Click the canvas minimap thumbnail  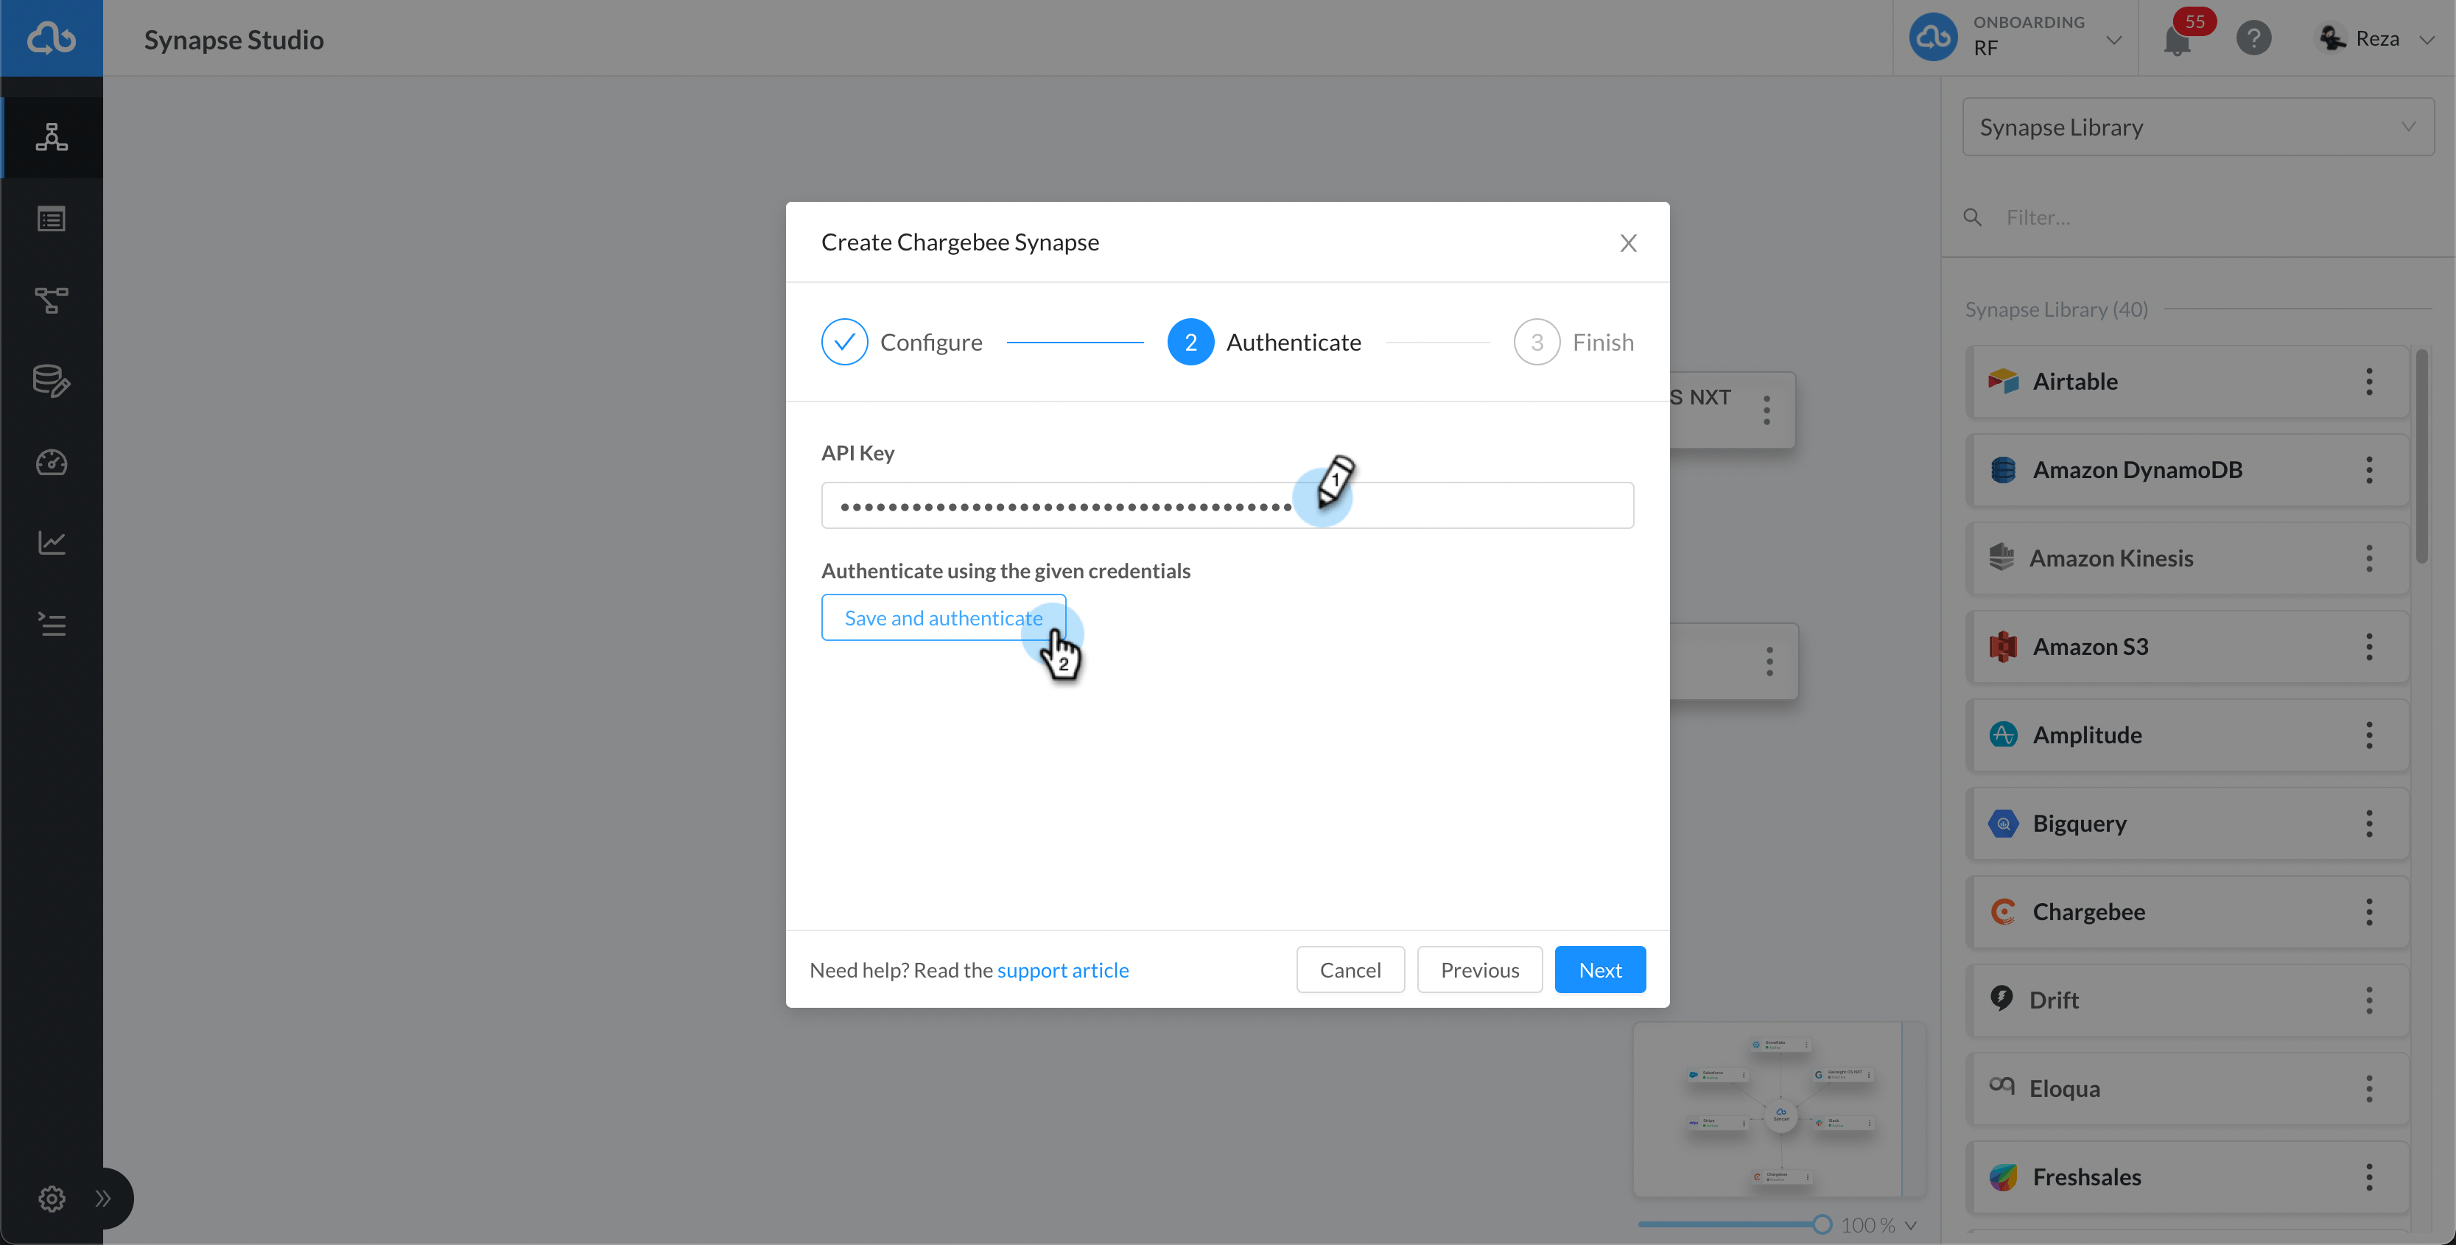[1779, 1109]
